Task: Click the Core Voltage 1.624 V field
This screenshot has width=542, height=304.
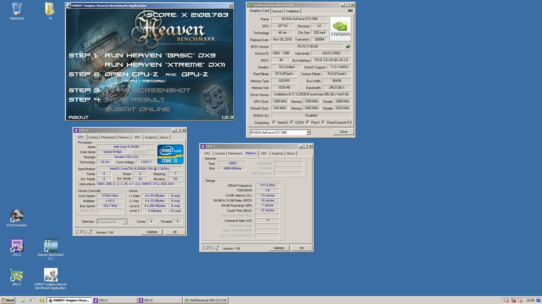Action: (146, 162)
